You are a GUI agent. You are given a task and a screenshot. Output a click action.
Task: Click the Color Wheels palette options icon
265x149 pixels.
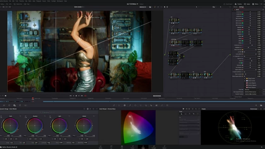tap(96, 109)
